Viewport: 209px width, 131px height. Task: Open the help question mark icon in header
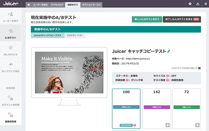point(190,4)
